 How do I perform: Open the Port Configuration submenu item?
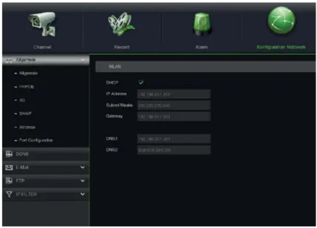(x=36, y=140)
